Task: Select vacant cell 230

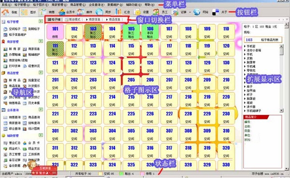Action: [x=226, y=117]
